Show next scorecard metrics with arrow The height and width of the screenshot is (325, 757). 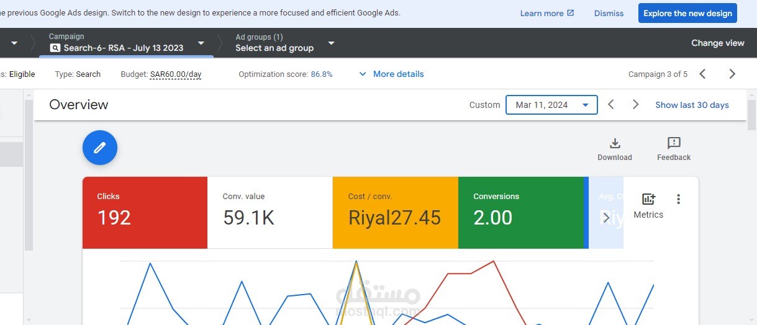[606, 218]
